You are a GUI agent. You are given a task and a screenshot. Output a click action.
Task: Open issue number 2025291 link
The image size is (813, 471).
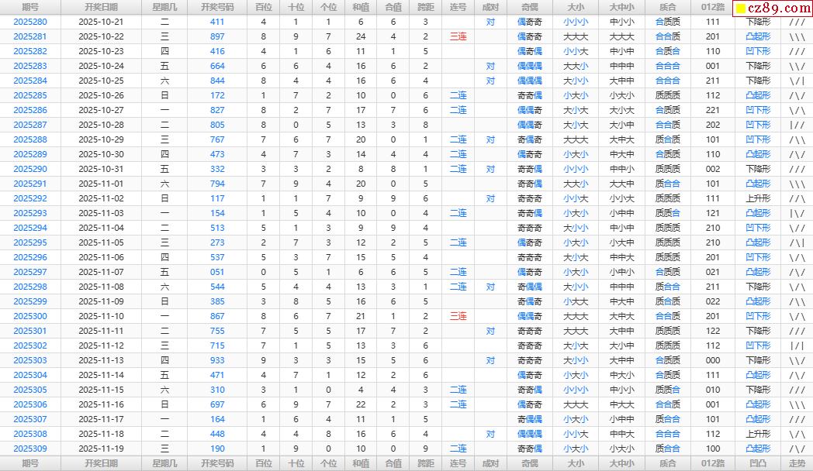[30, 184]
